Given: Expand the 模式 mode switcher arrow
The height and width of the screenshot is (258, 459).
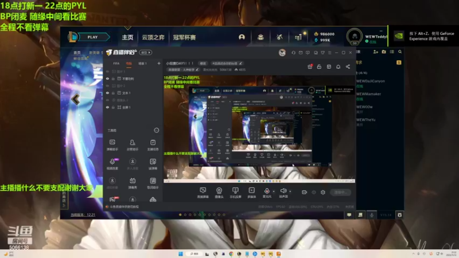Looking at the screenshot, I should click(x=146, y=53).
